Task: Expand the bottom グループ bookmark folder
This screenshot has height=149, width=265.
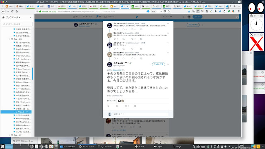Action: (x=10, y=135)
